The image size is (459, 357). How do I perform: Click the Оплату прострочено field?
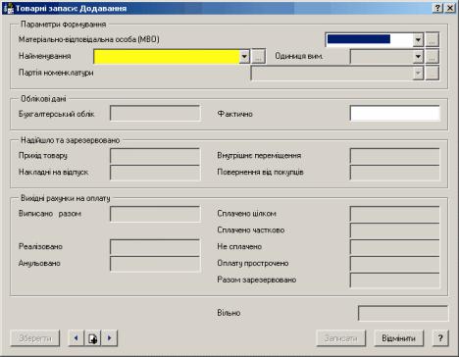coord(395,264)
